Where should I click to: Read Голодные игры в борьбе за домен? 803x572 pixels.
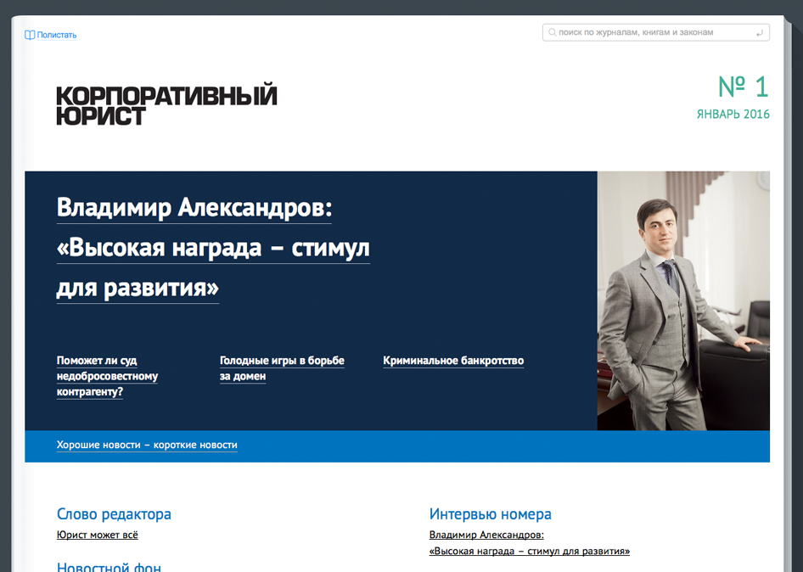coord(282,368)
